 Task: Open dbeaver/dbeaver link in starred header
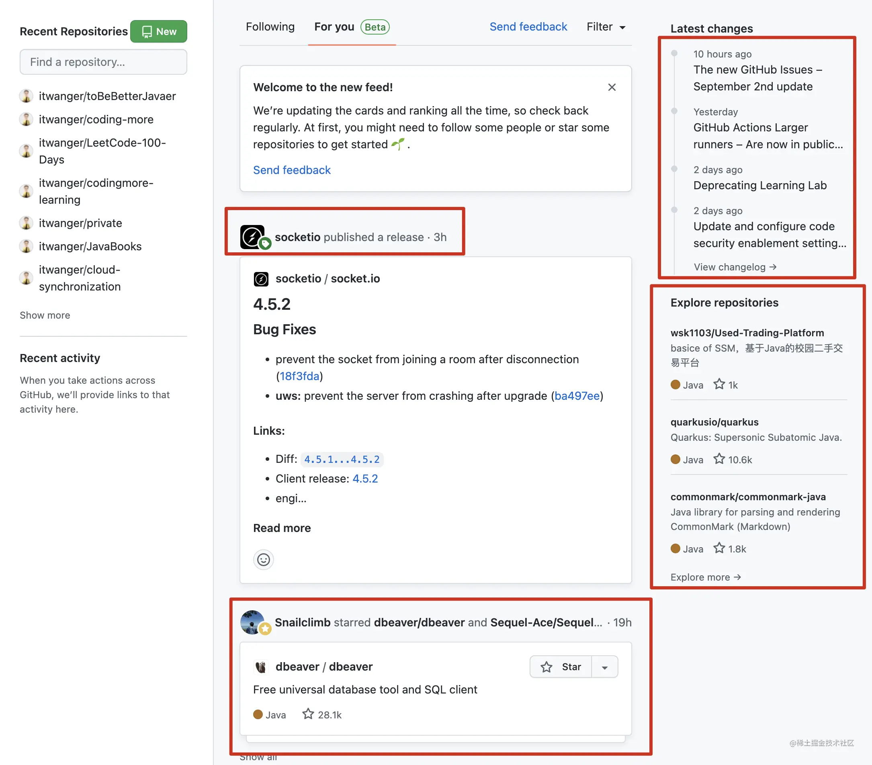[420, 622]
